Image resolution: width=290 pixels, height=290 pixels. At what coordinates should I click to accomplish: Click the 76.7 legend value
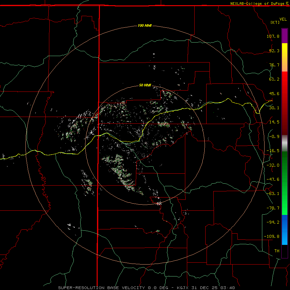point(274,65)
